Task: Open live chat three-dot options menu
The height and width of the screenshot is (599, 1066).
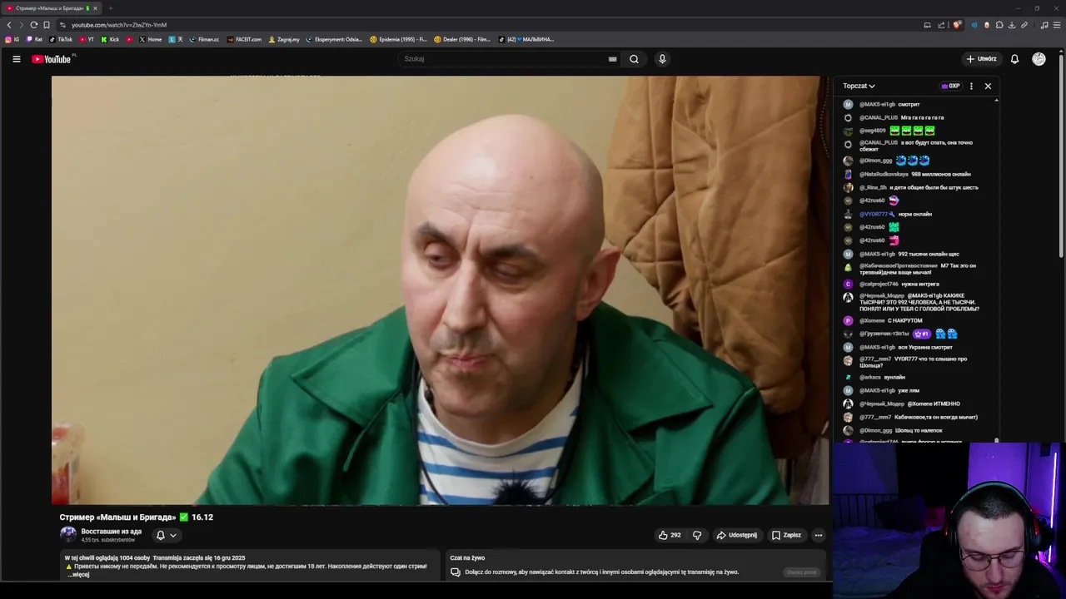Action: click(x=971, y=86)
